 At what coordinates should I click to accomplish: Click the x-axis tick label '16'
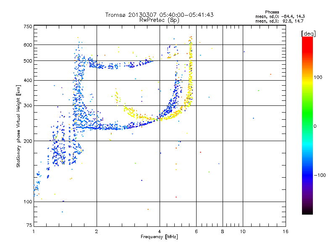coord(286,231)
